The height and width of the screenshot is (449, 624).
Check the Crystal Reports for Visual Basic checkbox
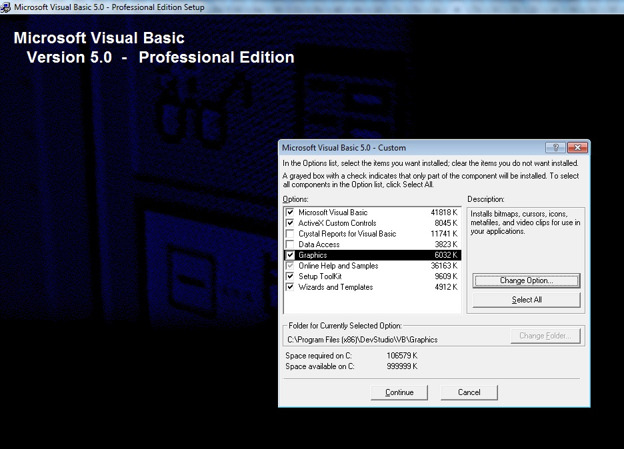pyautogui.click(x=290, y=234)
